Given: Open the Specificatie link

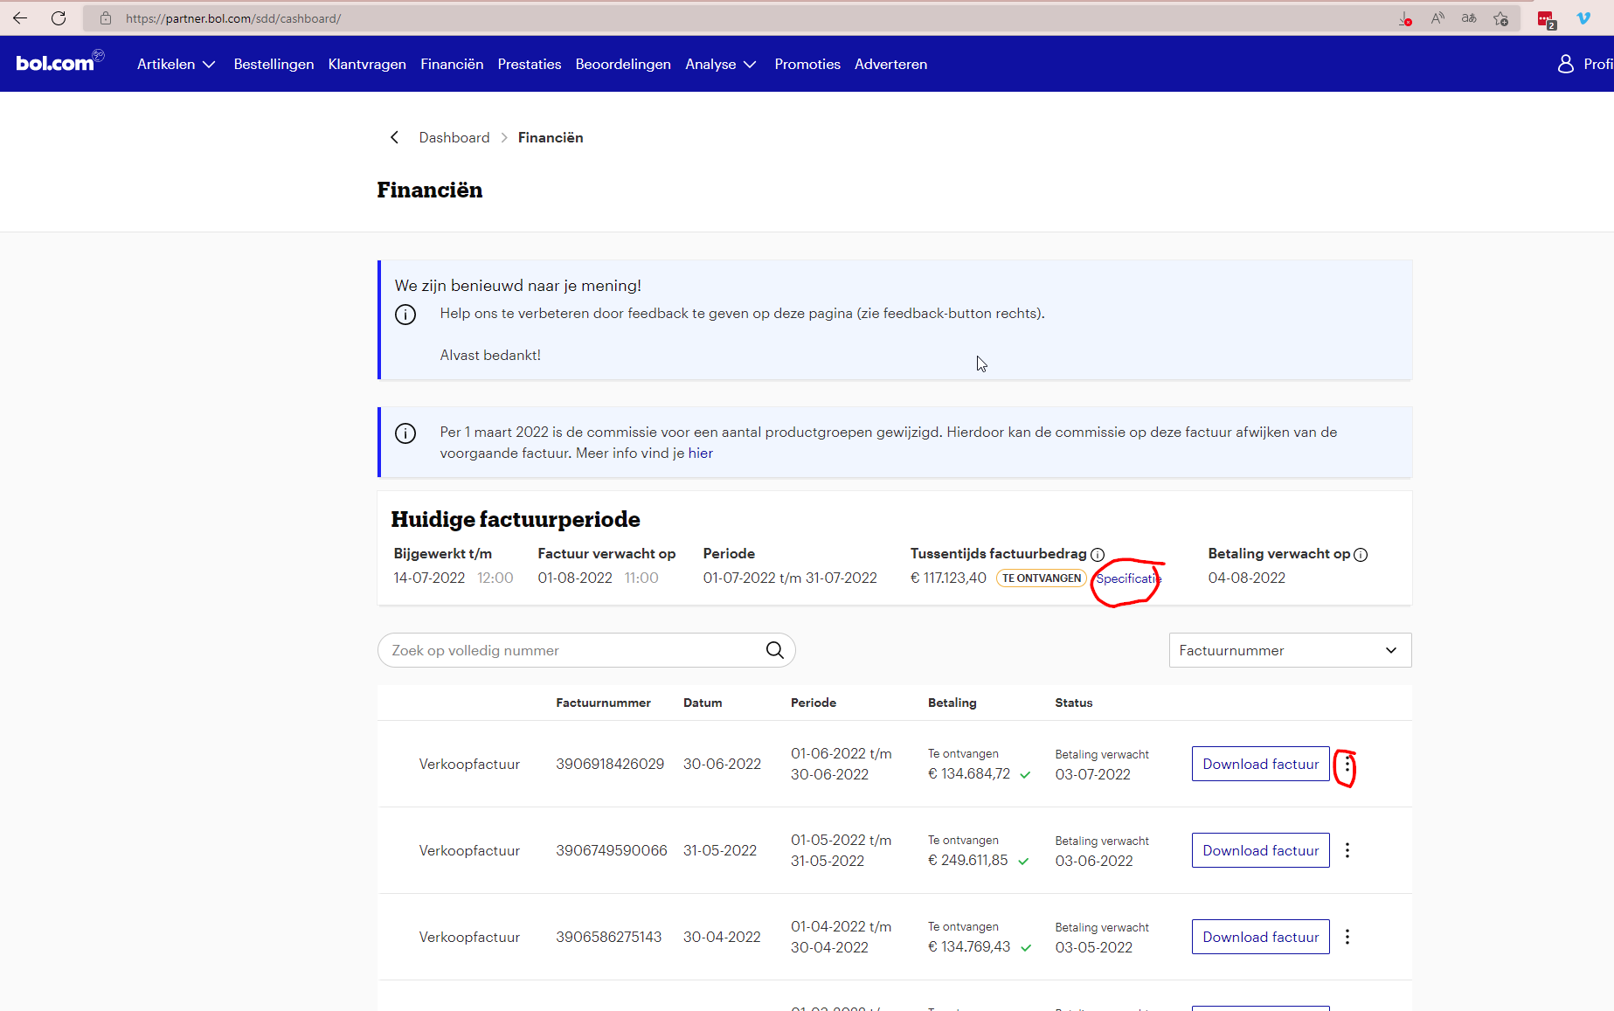Looking at the screenshot, I should point(1127,578).
